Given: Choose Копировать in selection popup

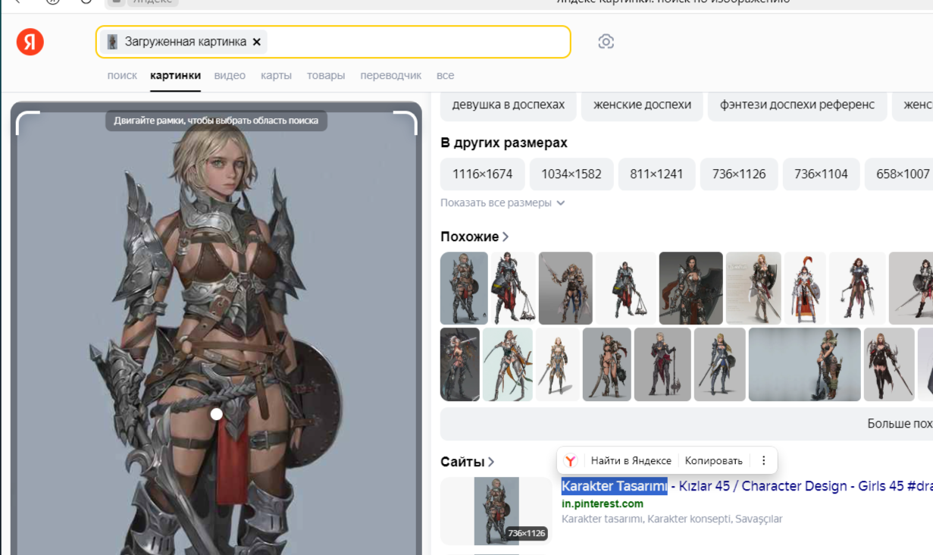Looking at the screenshot, I should (714, 460).
